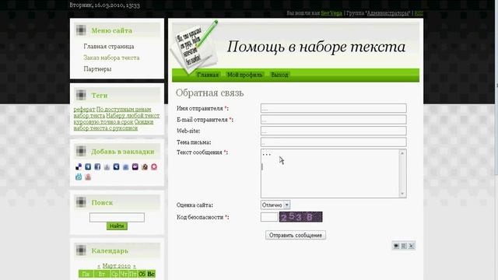The image size is (498, 280).
Task: Click the Facebook bookmark icon
Action: 97,166
